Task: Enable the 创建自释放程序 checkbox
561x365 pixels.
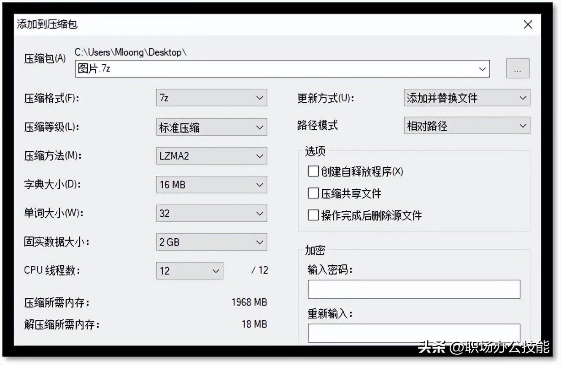Action: tap(313, 171)
